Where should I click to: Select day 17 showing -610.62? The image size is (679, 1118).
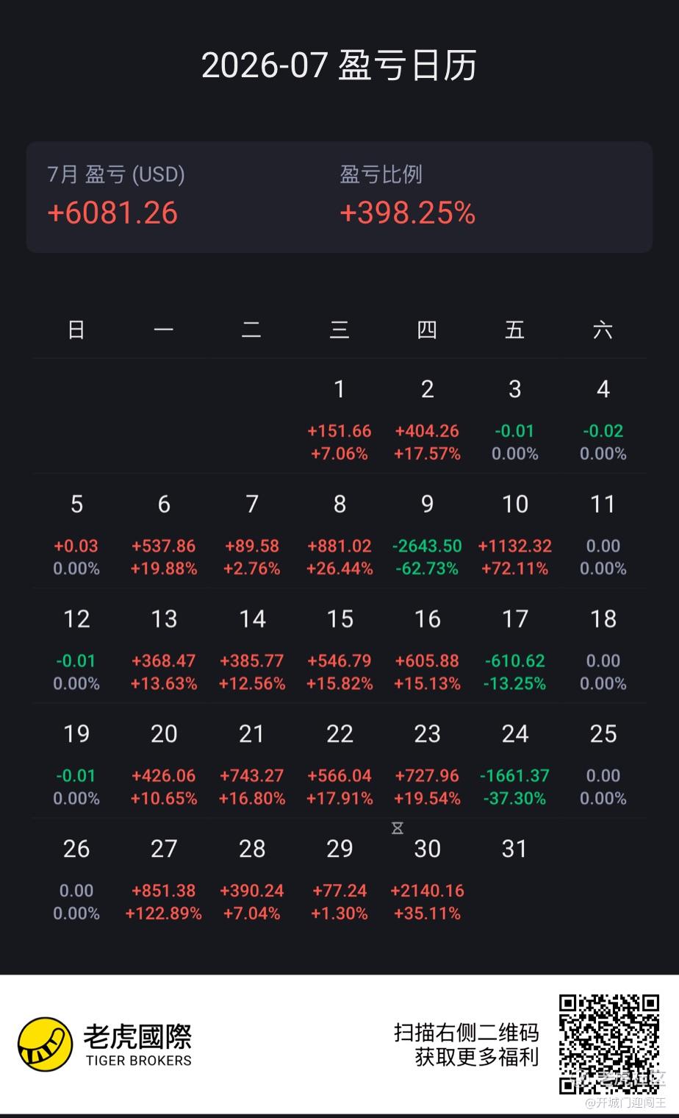coord(514,650)
